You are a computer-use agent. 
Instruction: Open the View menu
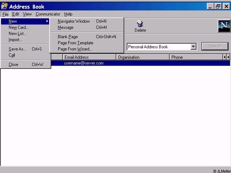[27, 14]
